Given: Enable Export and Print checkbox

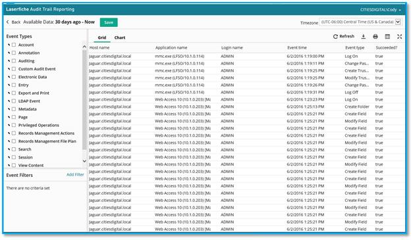Looking at the screenshot, I should [14, 93].
